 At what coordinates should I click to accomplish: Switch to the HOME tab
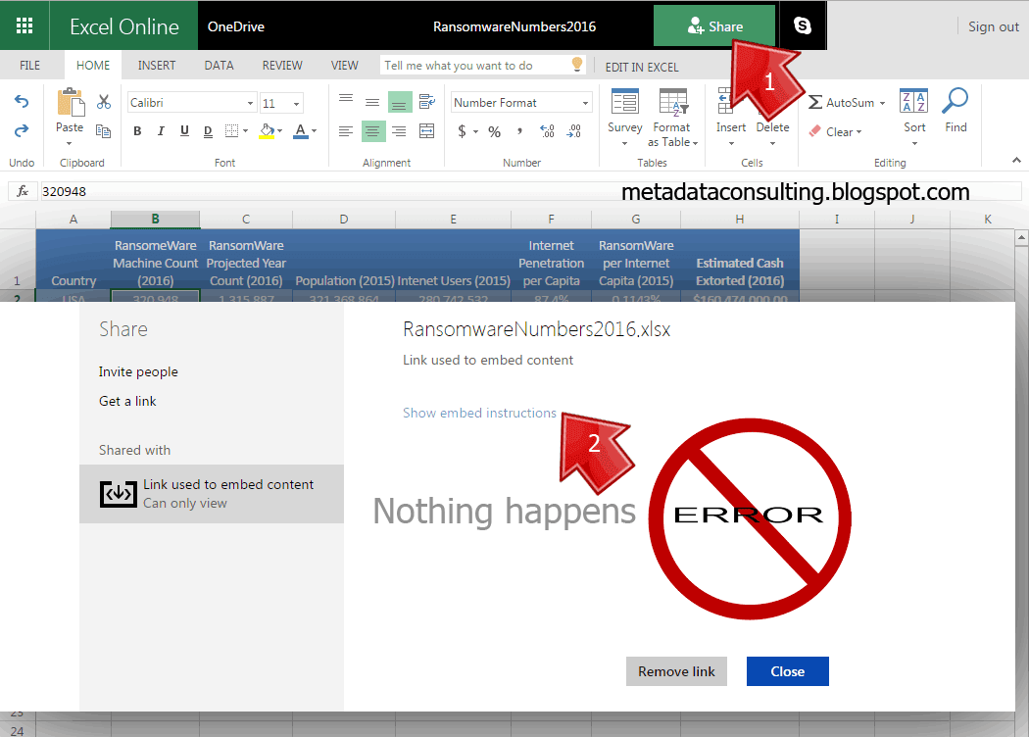[93, 66]
